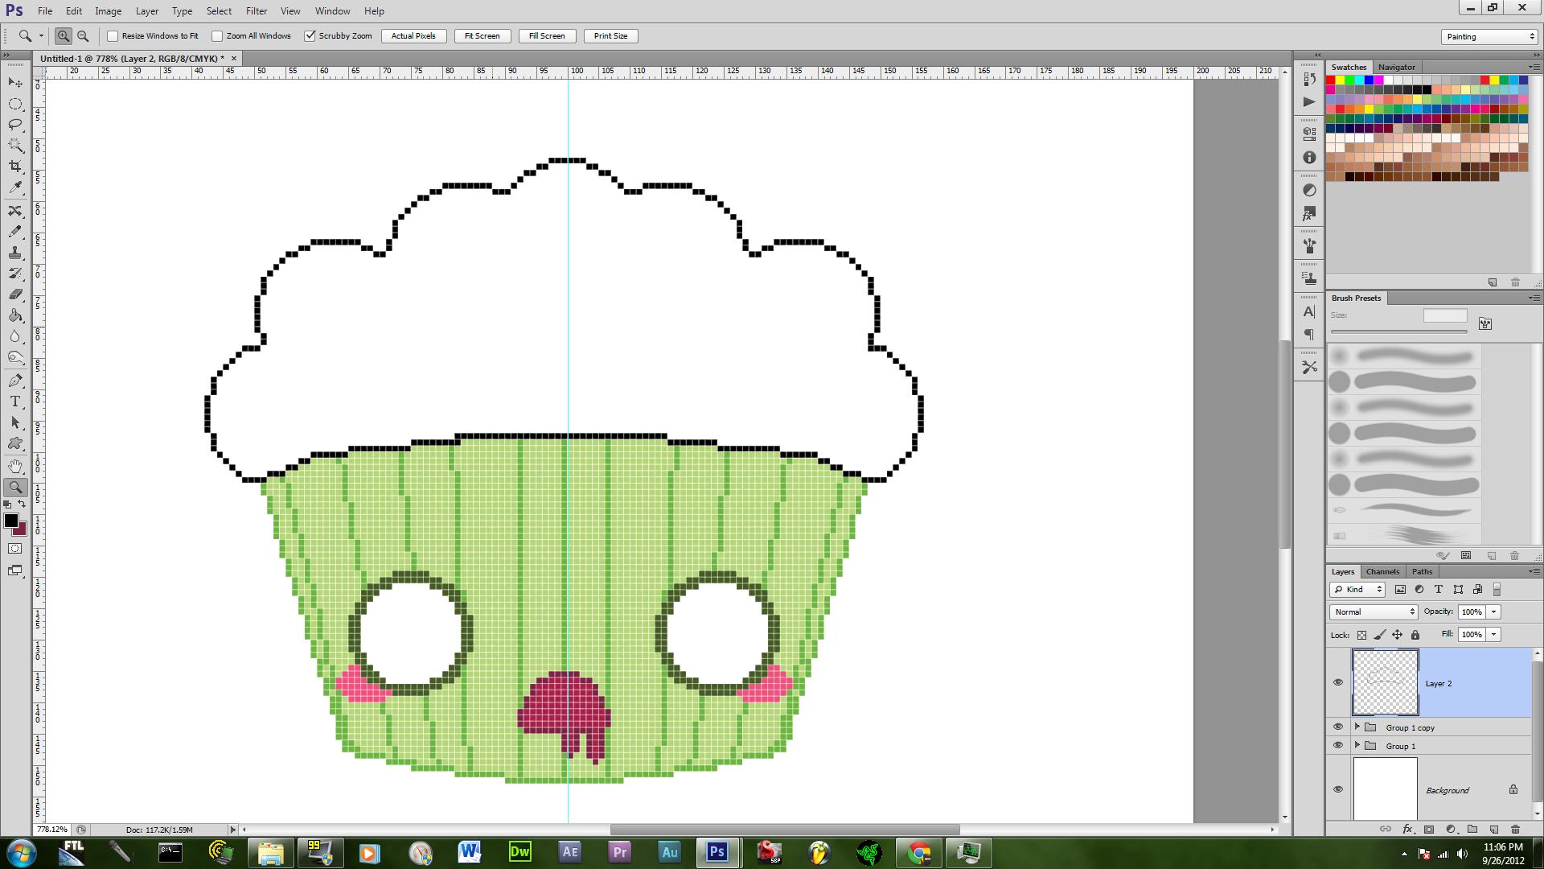Open the Filter menu
1544x869 pixels.
pyautogui.click(x=257, y=11)
